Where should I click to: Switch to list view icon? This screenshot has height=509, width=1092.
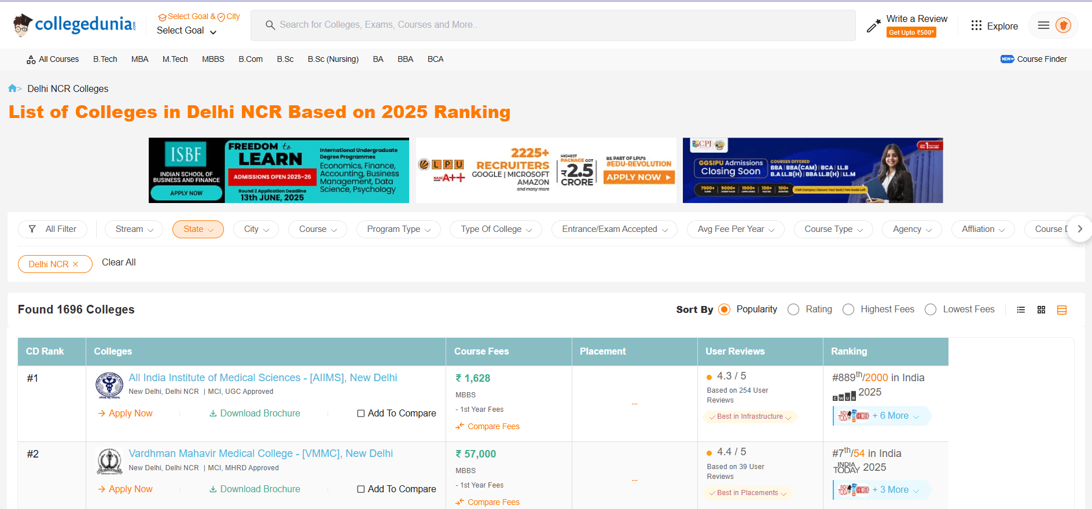[1021, 310]
